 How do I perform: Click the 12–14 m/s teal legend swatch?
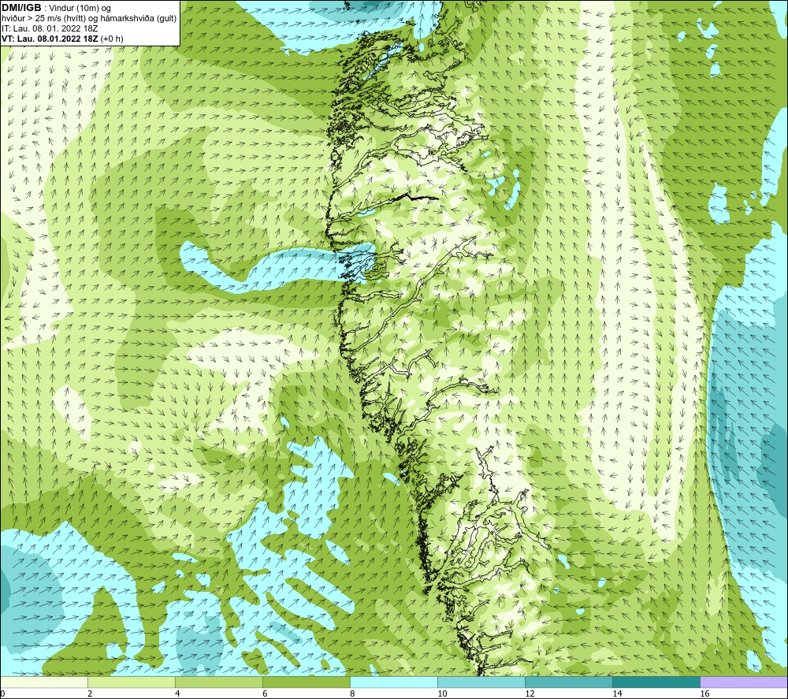coord(569,682)
